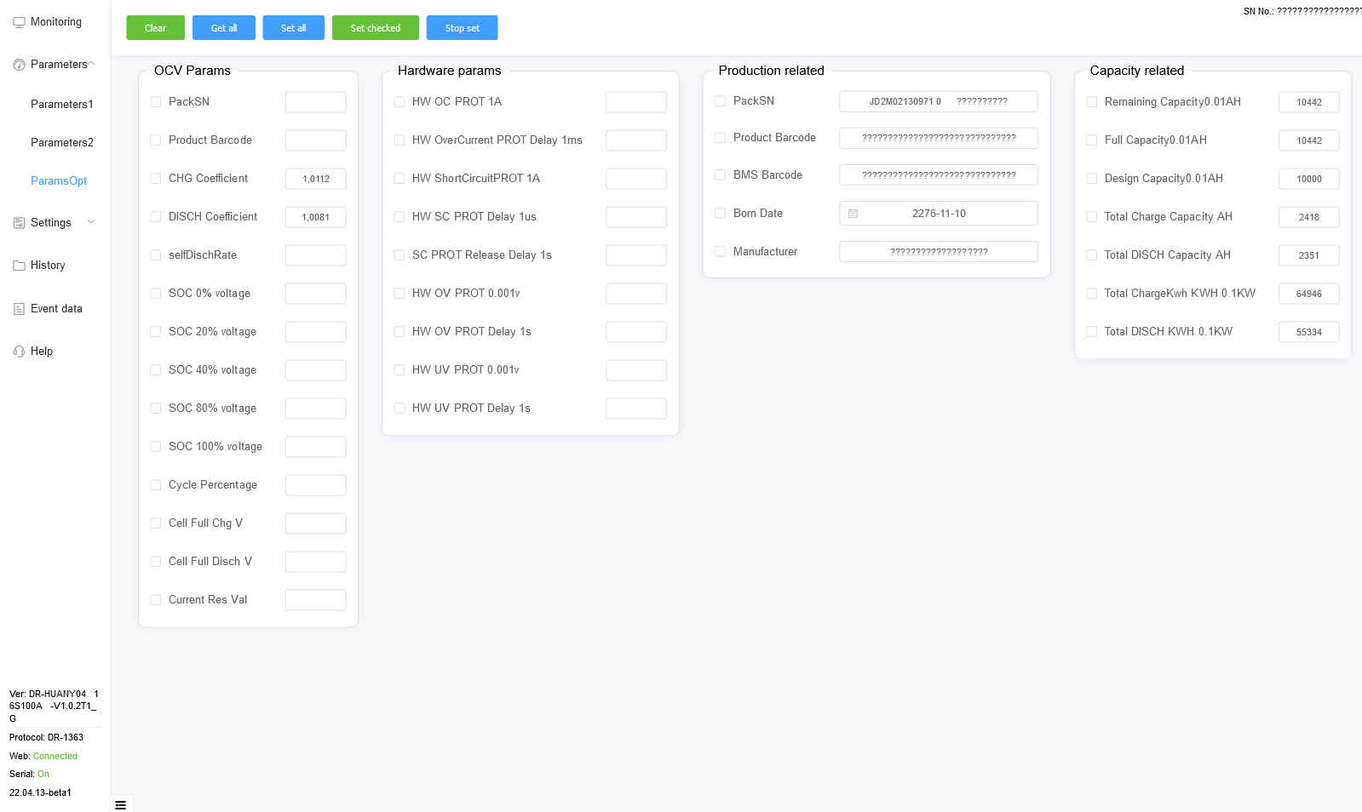Click the Total Charge Capacity AH field
This screenshot has height=812, width=1362.
tap(1309, 217)
